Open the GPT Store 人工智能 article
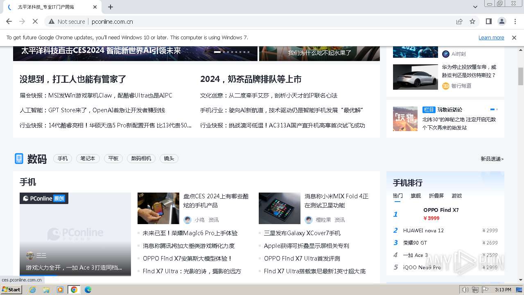The height and width of the screenshot is (295, 524). (x=92, y=110)
